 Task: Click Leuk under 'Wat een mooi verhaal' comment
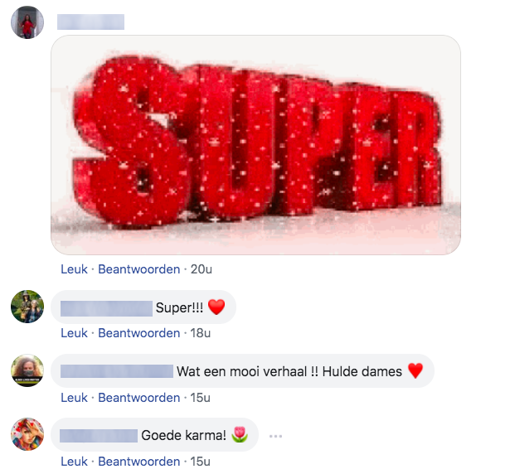75,398
